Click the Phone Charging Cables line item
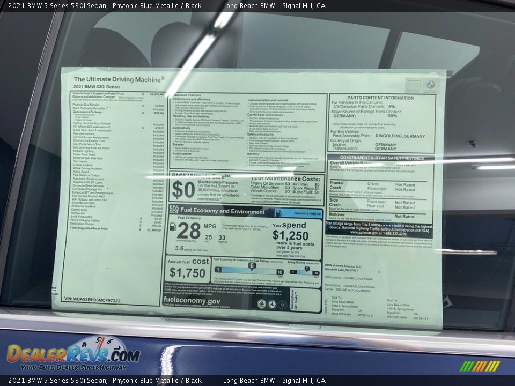The image size is (515, 386). (x=116, y=221)
